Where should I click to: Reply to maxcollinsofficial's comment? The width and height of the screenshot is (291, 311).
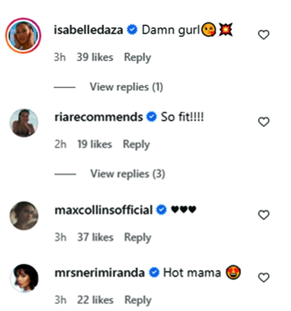(137, 237)
